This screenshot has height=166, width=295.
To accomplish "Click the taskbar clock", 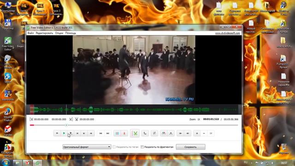I will (284, 163).
